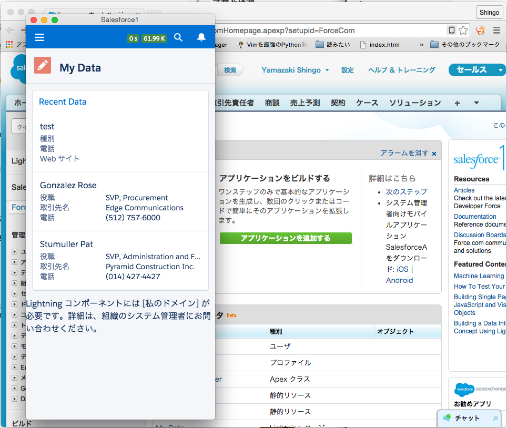507x428 pixels.
Task: Open the チャット button at bottom right
Action: click(467, 418)
